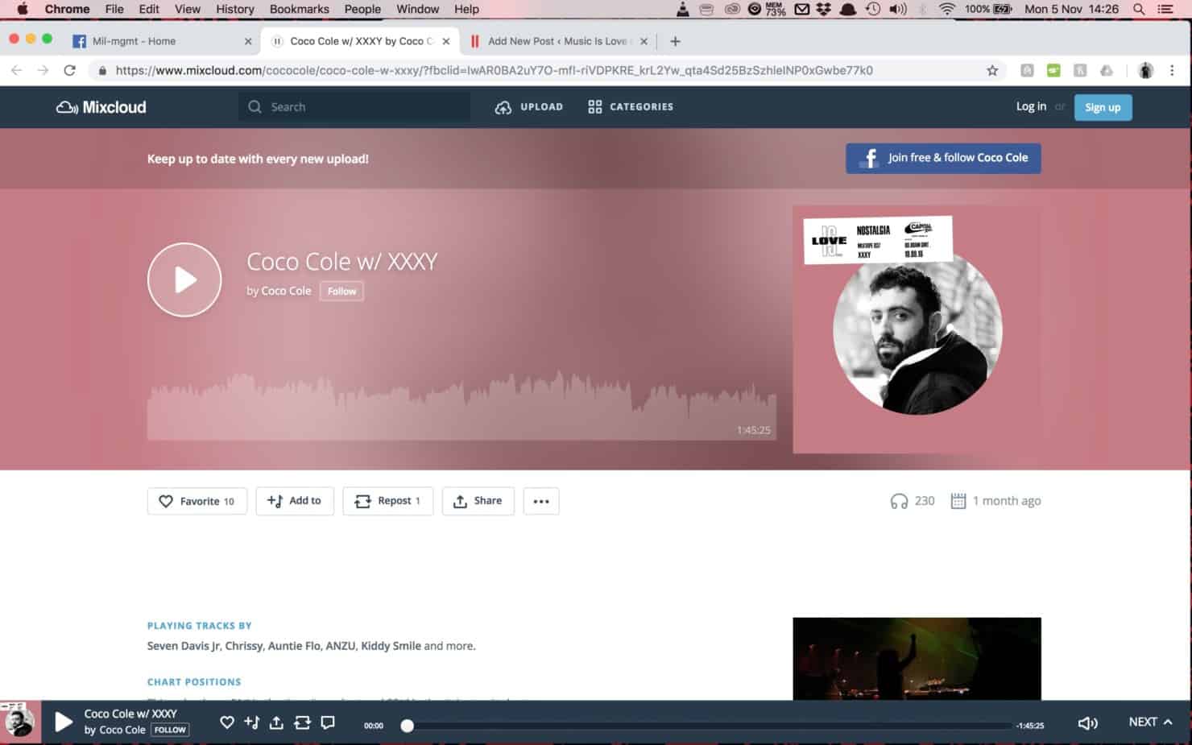
Task: Open Chrome three-dot menu
Action: click(x=1172, y=70)
